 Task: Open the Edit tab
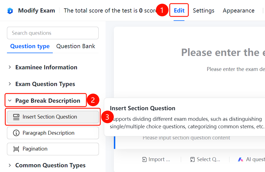pyautogui.click(x=179, y=11)
